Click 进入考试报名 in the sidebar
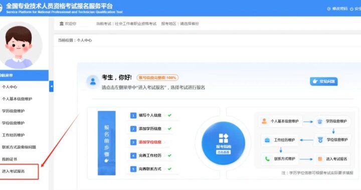Viewport: 361px width, 190px height. click(x=13, y=171)
